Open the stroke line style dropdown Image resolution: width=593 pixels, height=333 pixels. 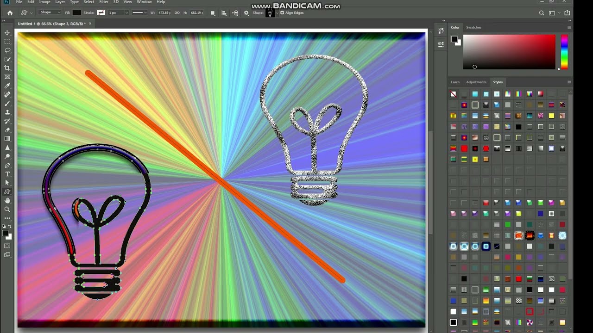139,13
